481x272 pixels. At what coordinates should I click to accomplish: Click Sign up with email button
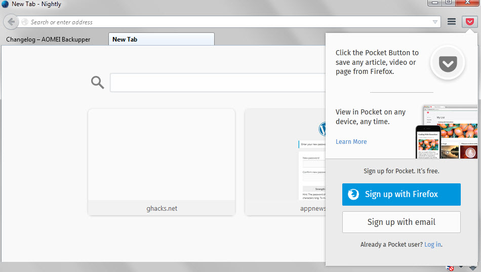coord(401,222)
